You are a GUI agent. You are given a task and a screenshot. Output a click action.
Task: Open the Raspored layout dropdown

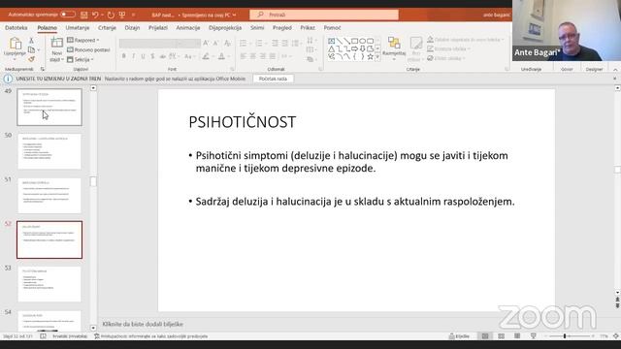coord(82,40)
